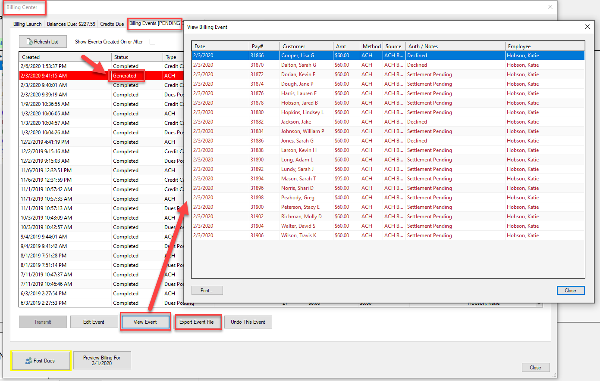Click the $95.00 amount for Mason, Sarah T
This screenshot has width=600, height=381.
click(x=342, y=179)
